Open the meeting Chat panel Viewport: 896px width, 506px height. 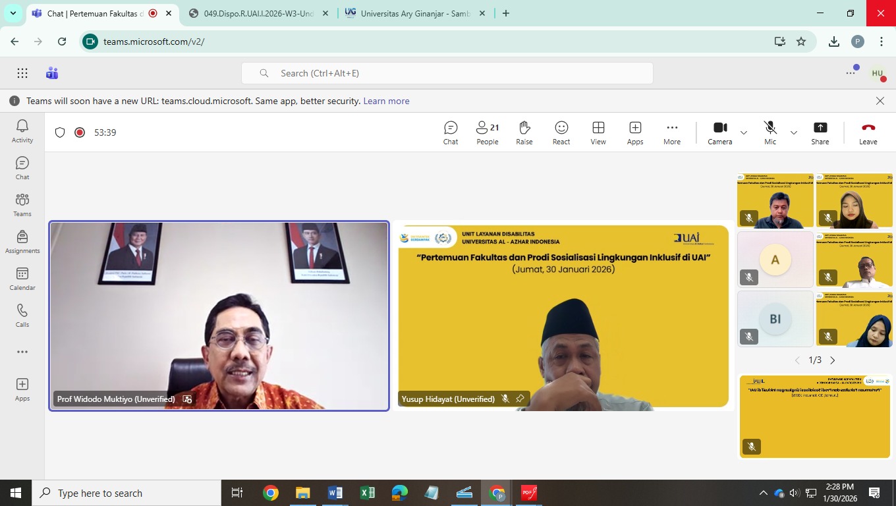tap(451, 132)
